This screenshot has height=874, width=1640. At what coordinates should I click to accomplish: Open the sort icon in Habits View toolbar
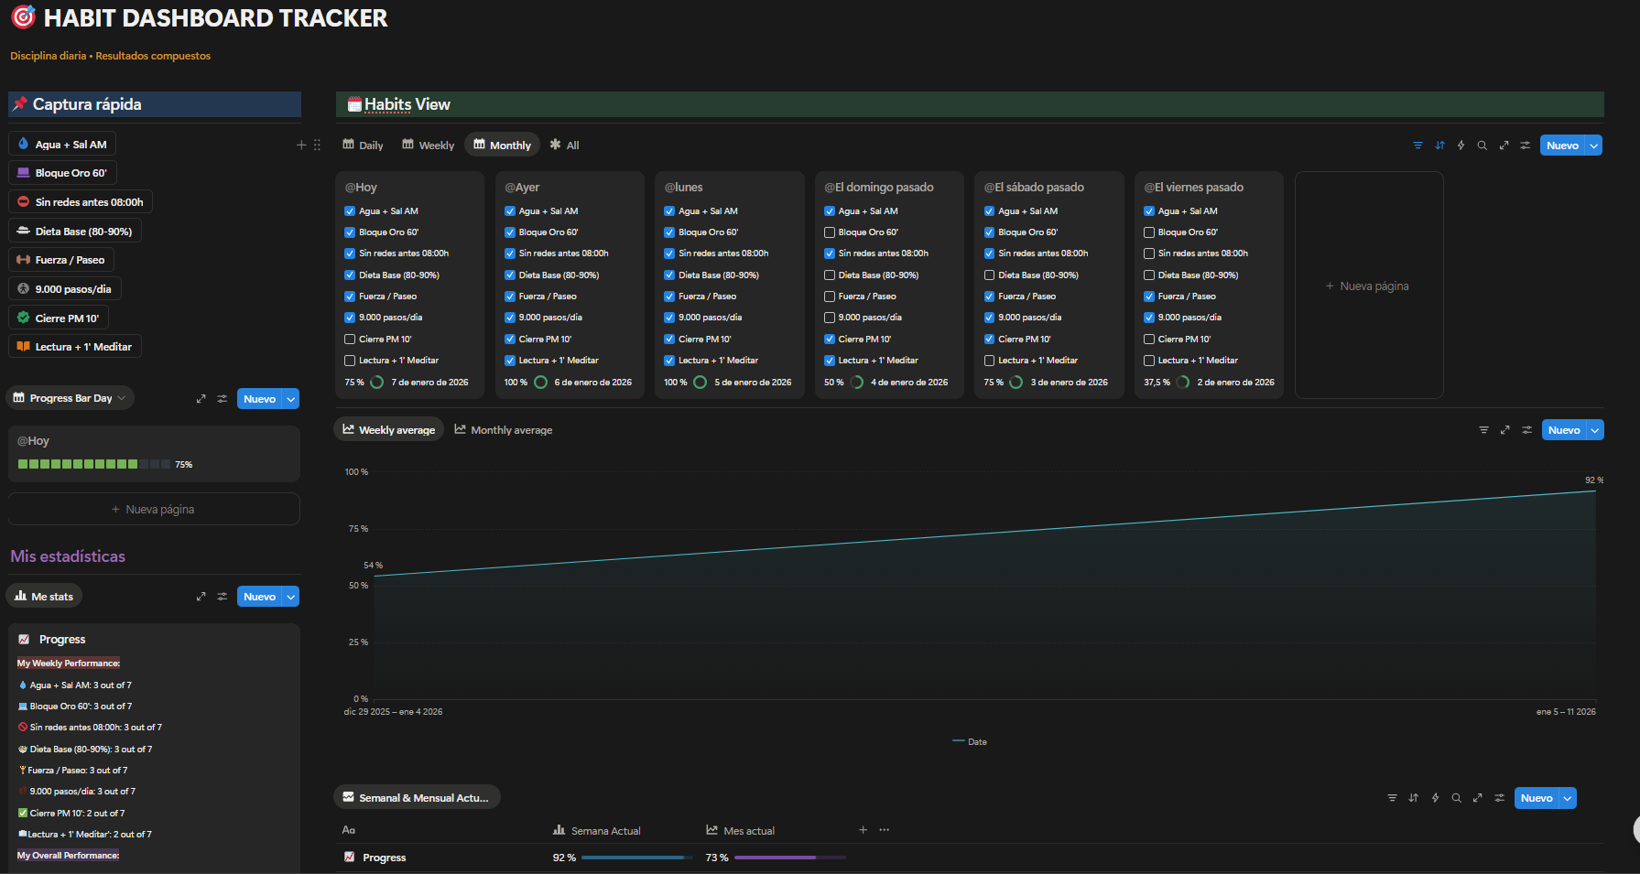[x=1439, y=146]
